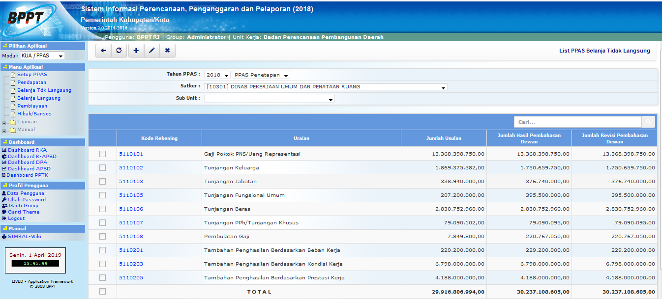
Task: Check the box for row 5110101
Action: pos(102,154)
